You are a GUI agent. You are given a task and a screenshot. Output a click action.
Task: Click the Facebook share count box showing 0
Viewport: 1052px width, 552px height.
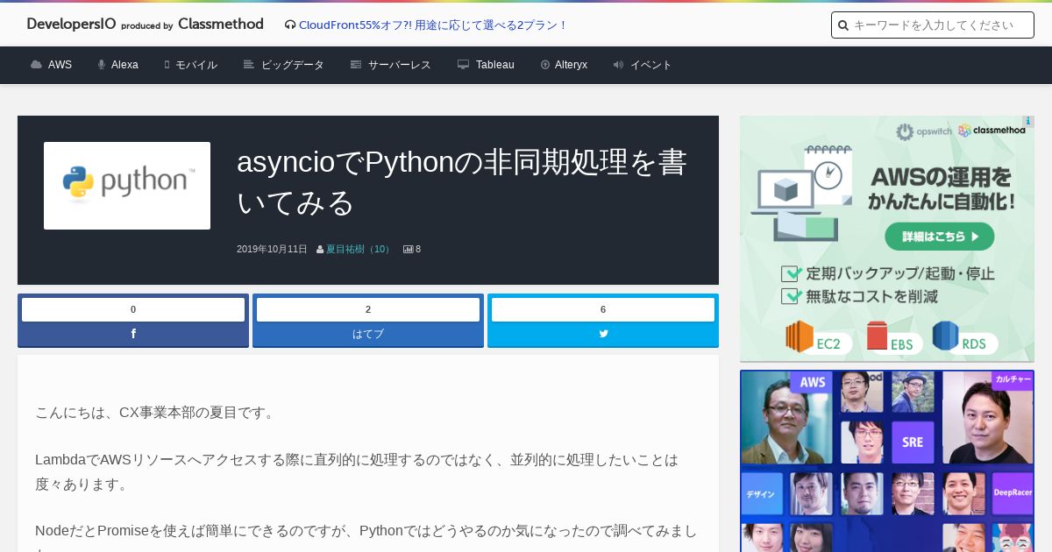coord(133,309)
